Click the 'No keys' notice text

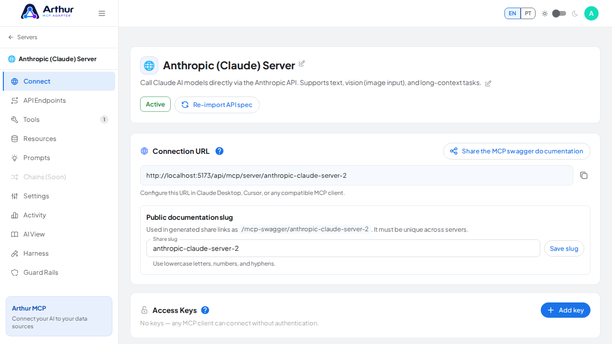tap(229, 323)
